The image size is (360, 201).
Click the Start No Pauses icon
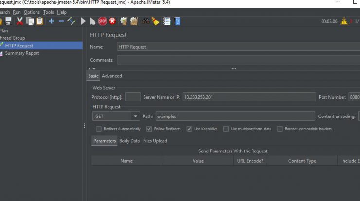[x=92, y=21]
